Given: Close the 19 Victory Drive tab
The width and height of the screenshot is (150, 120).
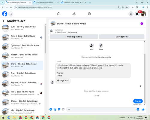Looking at the screenshot, I should [86, 2].
